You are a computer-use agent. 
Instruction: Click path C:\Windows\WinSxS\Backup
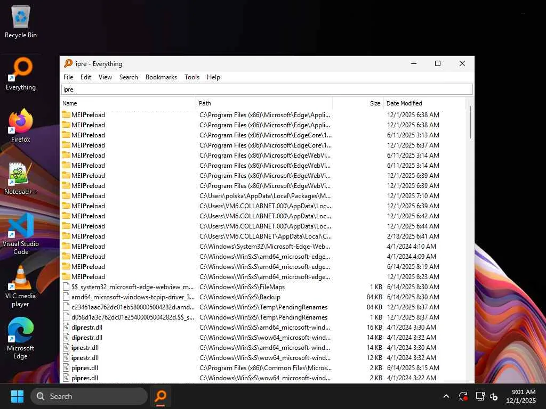click(x=239, y=297)
